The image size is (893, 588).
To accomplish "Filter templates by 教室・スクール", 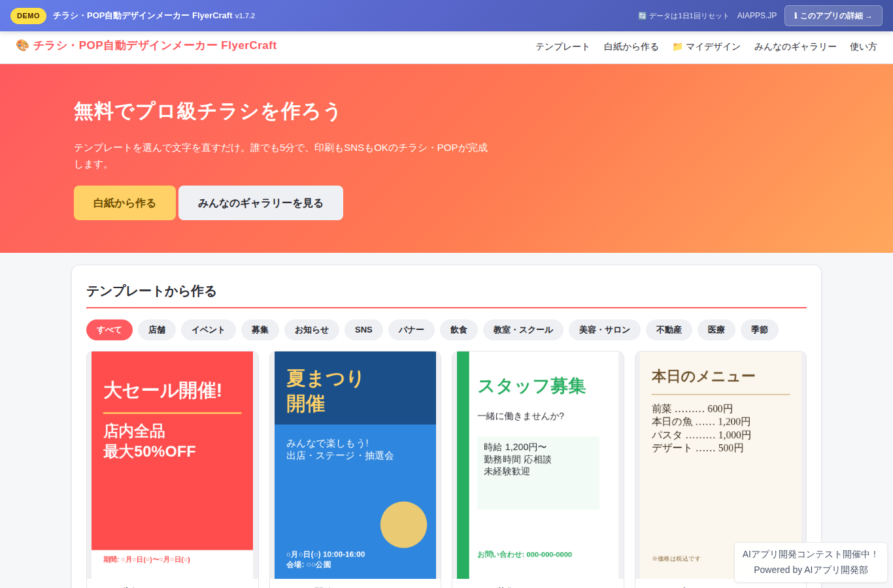I will coord(523,330).
